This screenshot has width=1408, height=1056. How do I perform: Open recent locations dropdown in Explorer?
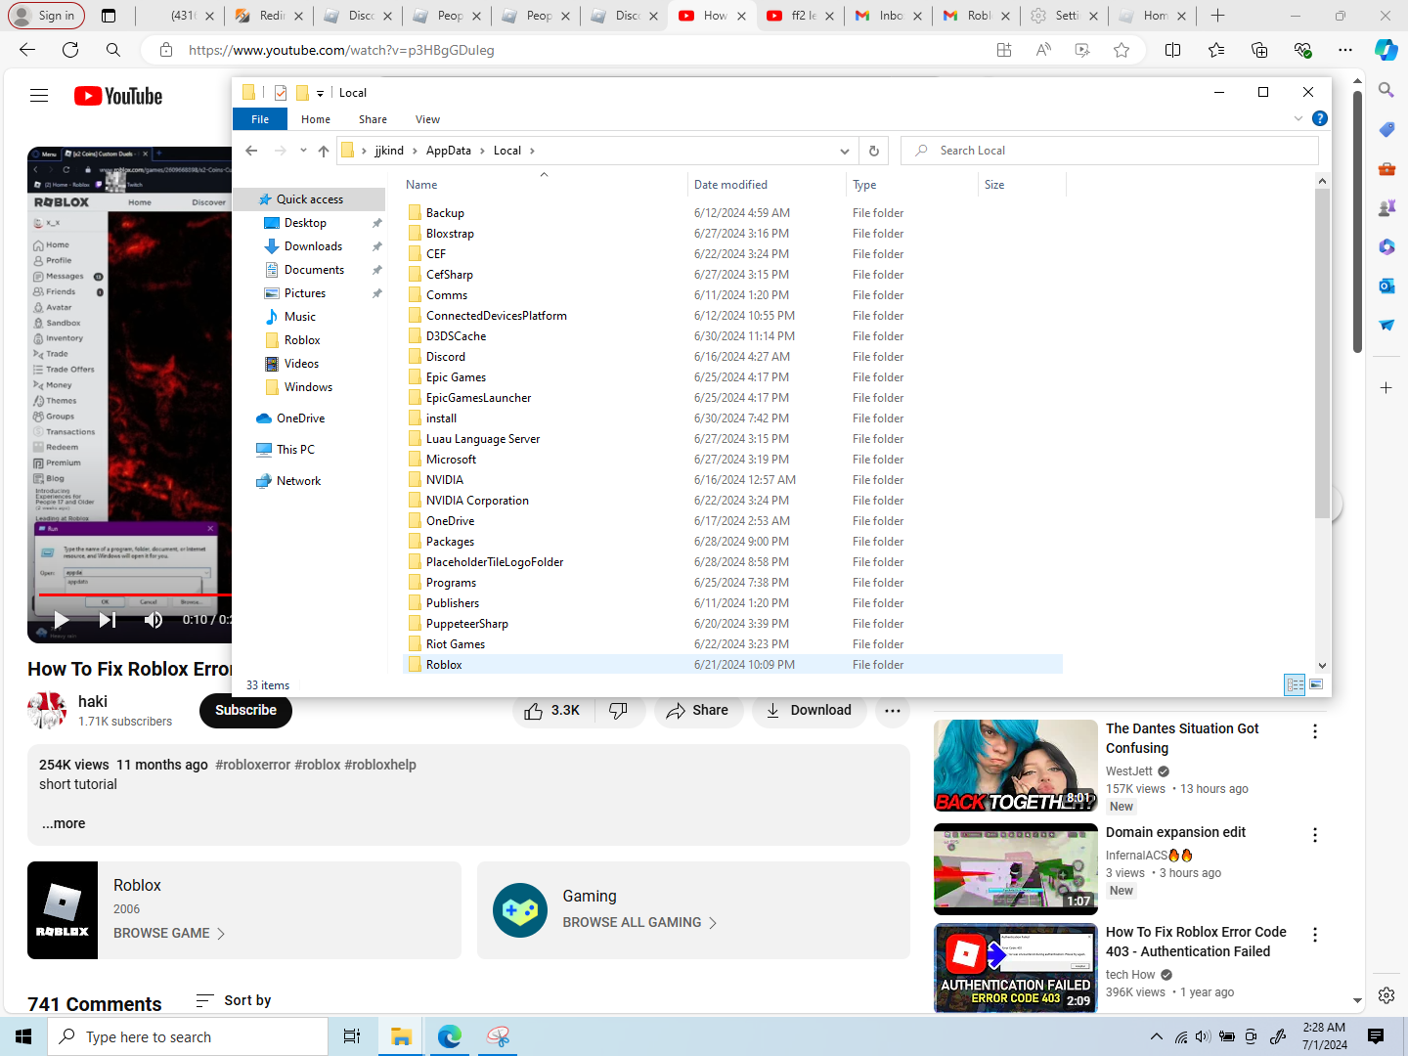tap(303, 151)
